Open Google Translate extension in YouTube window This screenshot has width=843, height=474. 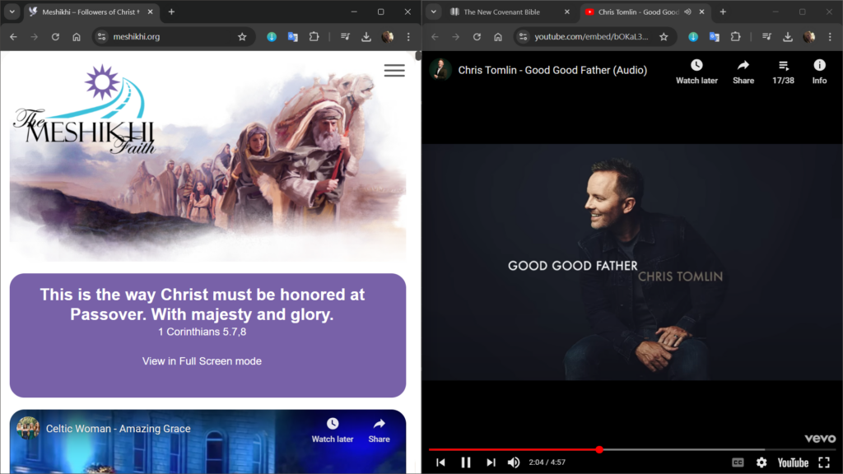[x=714, y=36]
